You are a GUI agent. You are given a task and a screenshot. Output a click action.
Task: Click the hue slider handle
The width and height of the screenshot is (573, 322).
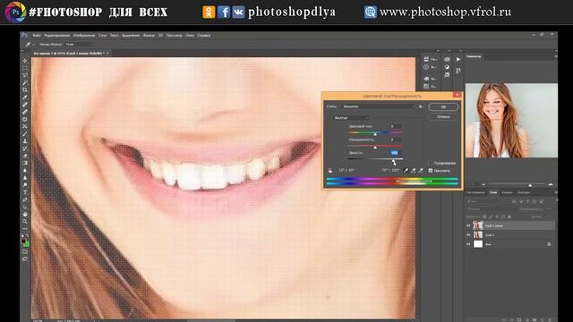[375, 134]
